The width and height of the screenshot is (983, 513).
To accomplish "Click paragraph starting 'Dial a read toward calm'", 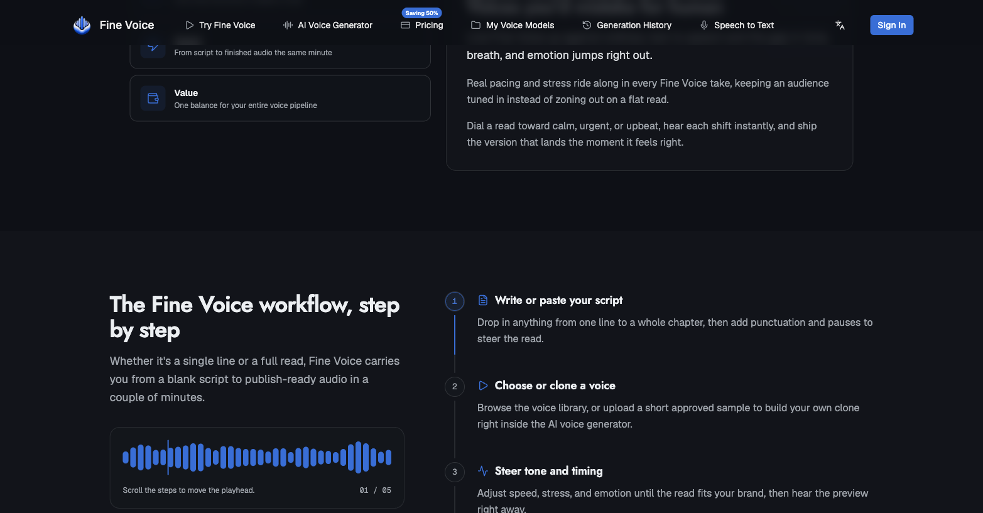I will pyautogui.click(x=641, y=134).
